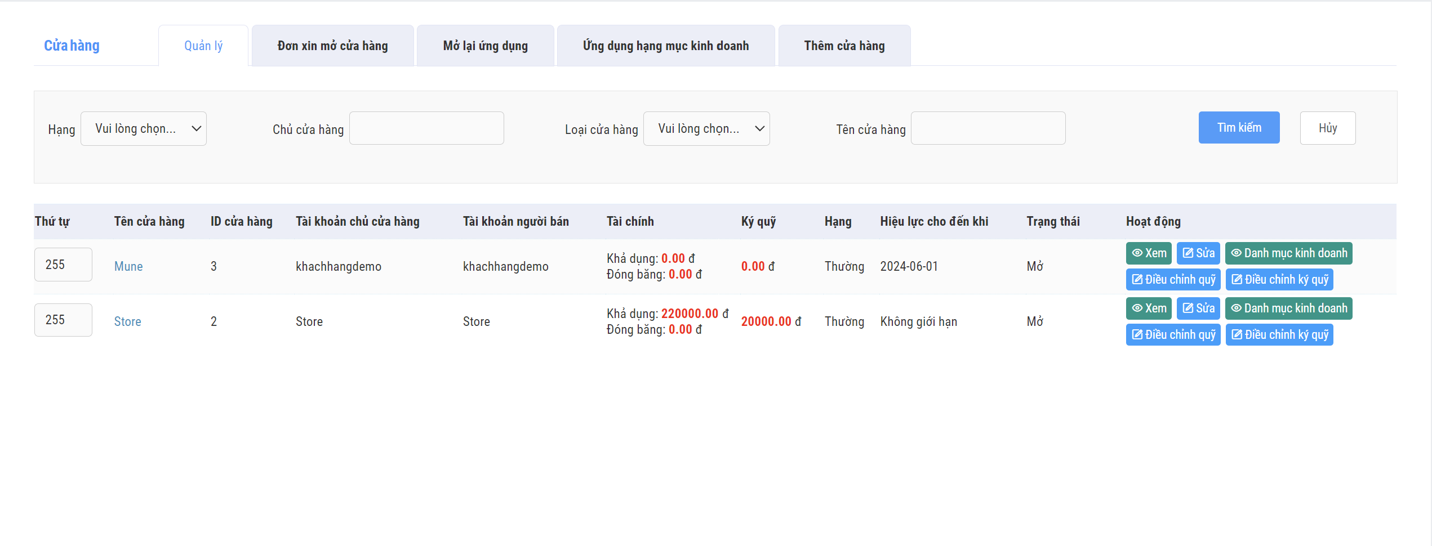Open Danh mục kinh doanh for Store row

tap(1288, 308)
